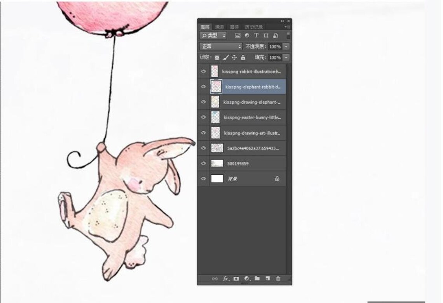This screenshot has width=443, height=303.
Task: Lock layer position move icon
Action: coord(234,57)
